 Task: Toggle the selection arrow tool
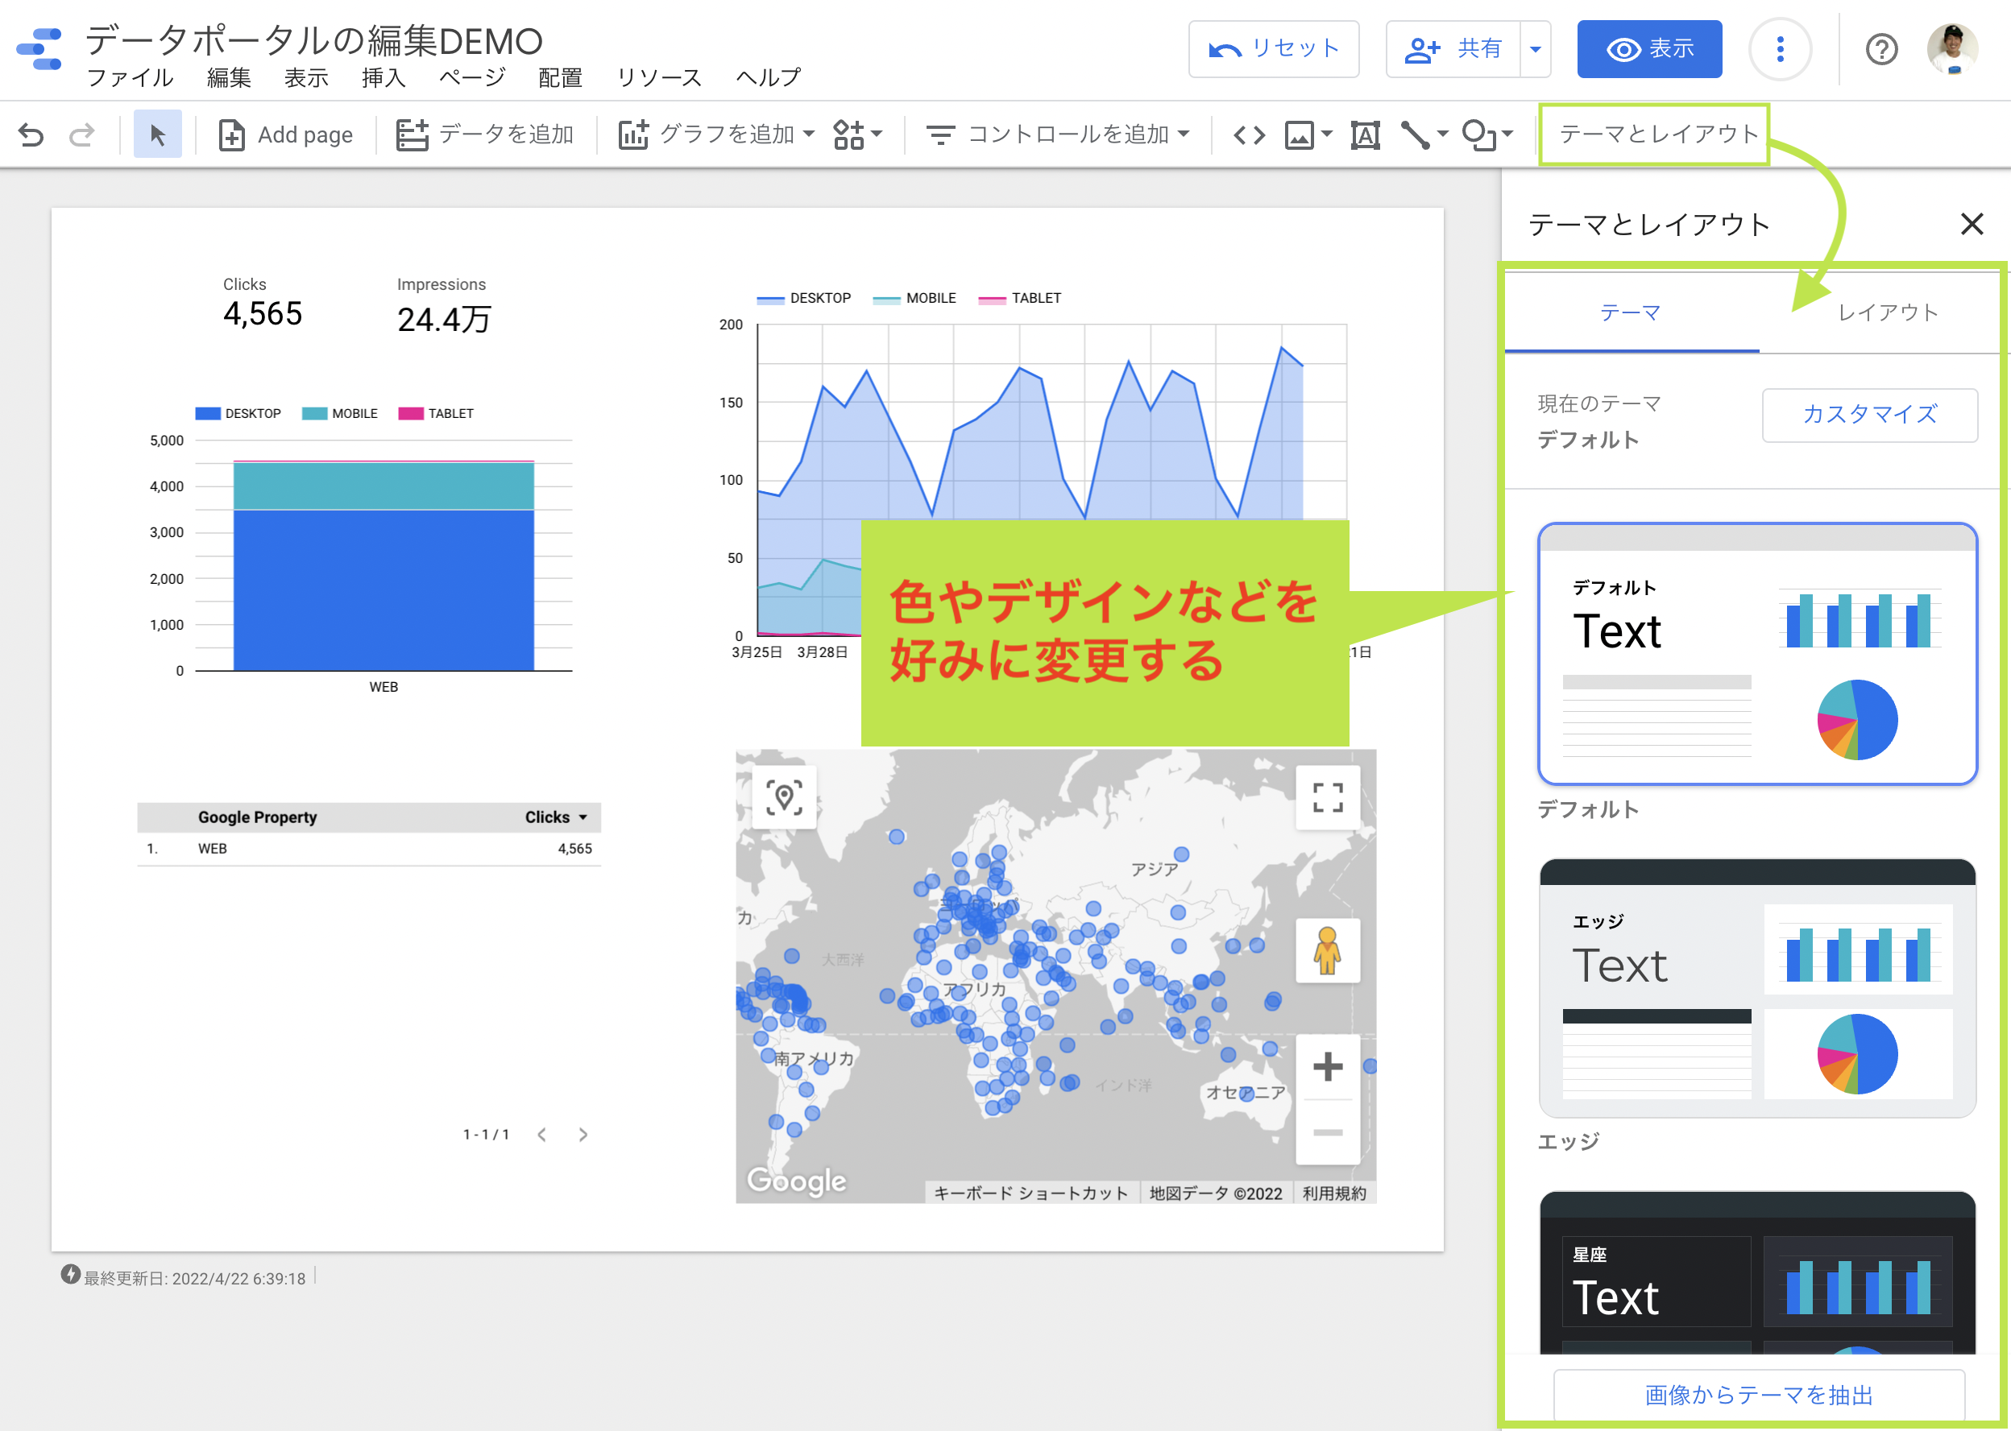coord(157,133)
